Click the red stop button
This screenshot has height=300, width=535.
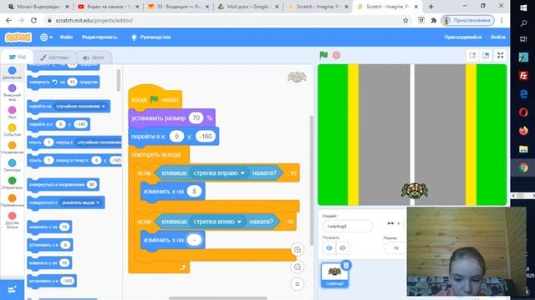(336, 55)
